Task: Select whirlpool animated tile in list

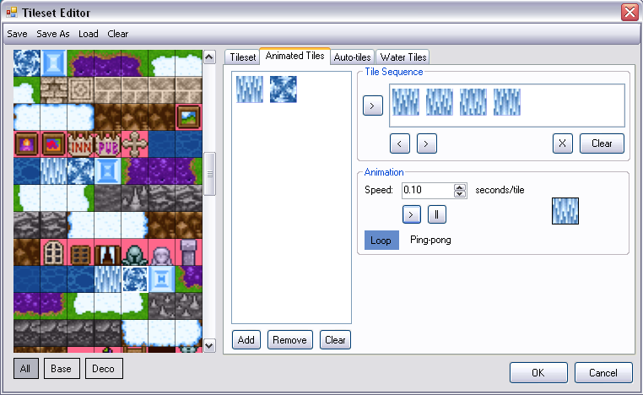Action: coord(284,89)
